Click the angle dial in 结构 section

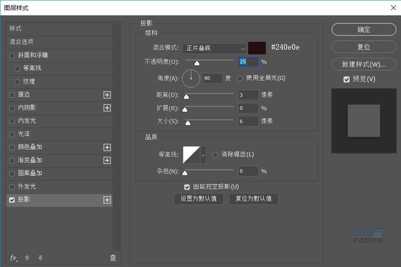pos(191,78)
